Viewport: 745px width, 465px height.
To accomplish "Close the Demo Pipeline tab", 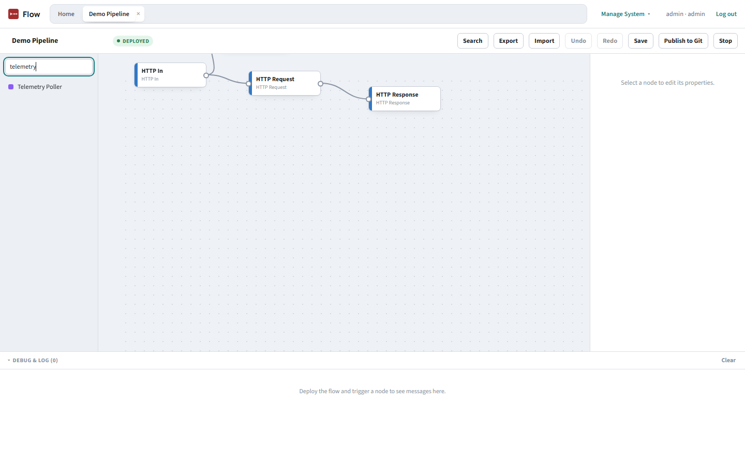I will (x=138, y=14).
